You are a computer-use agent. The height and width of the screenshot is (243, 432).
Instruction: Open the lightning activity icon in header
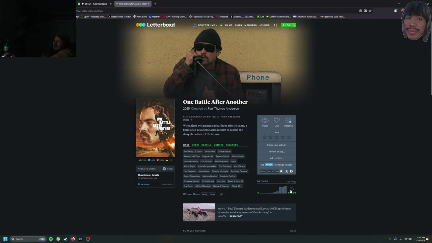click(221, 25)
